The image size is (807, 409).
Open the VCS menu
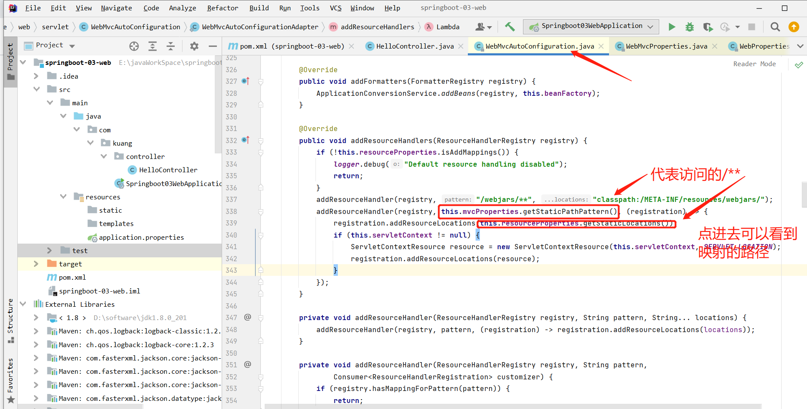[x=336, y=8]
